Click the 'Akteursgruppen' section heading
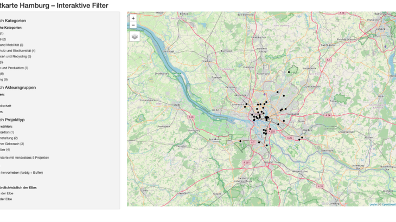Screen dimensions: 396x222 pyautogui.click(x=18, y=88)
